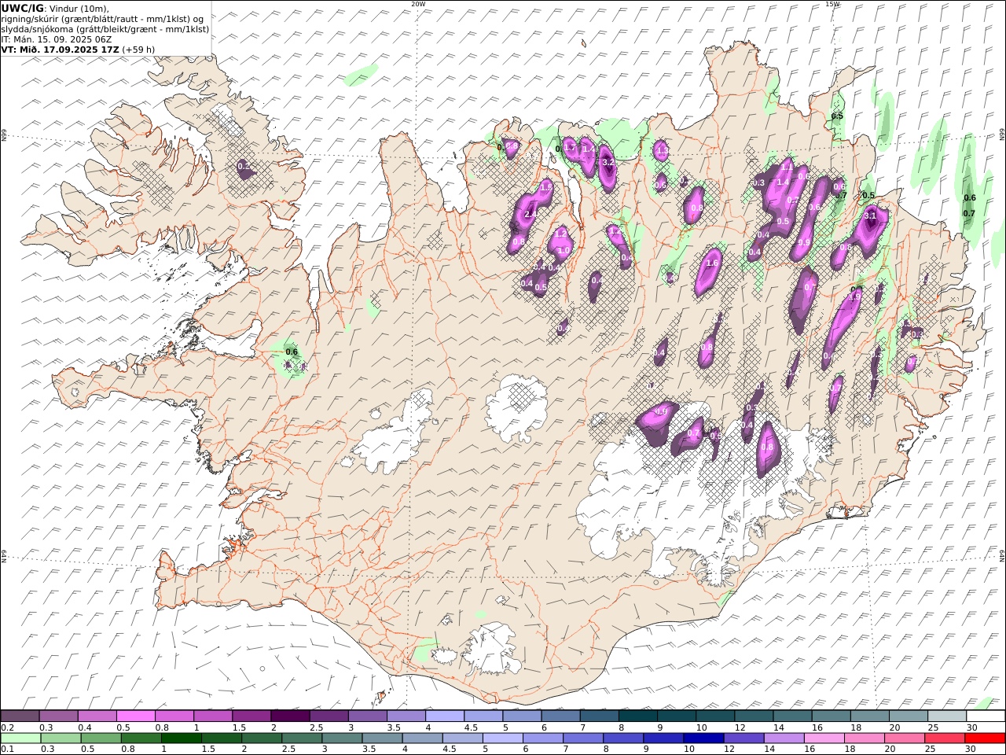1006x755 pixels.
Task: Click the '15W' longitude label at top
Action: point(832,4)
